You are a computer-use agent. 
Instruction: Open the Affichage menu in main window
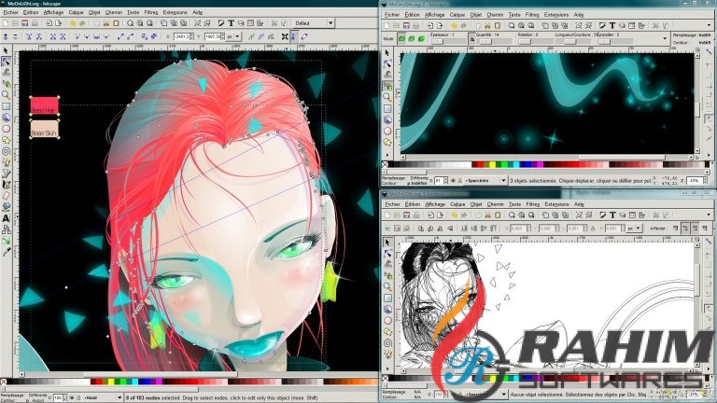click(x=53, y=12)
